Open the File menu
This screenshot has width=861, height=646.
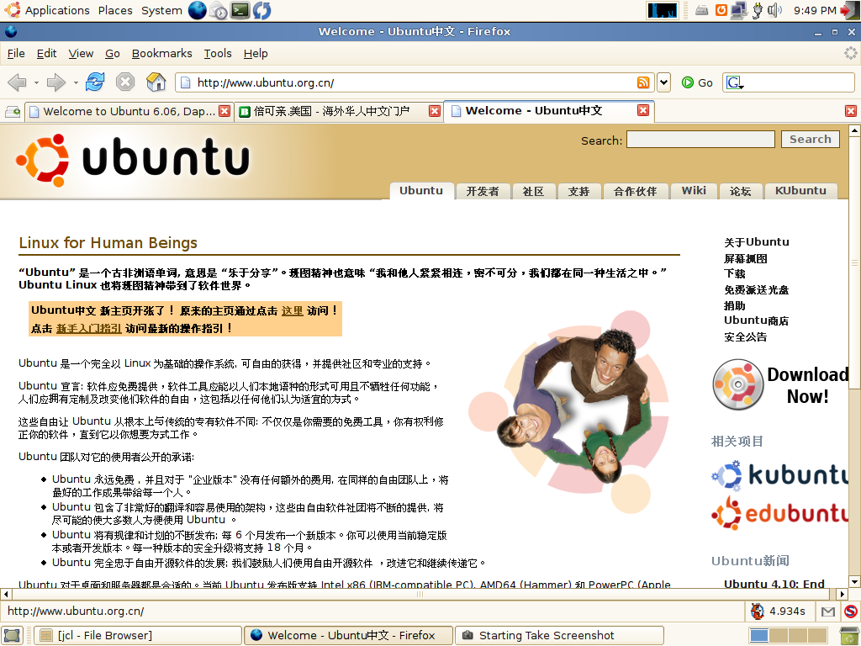[x=16, y=53]
